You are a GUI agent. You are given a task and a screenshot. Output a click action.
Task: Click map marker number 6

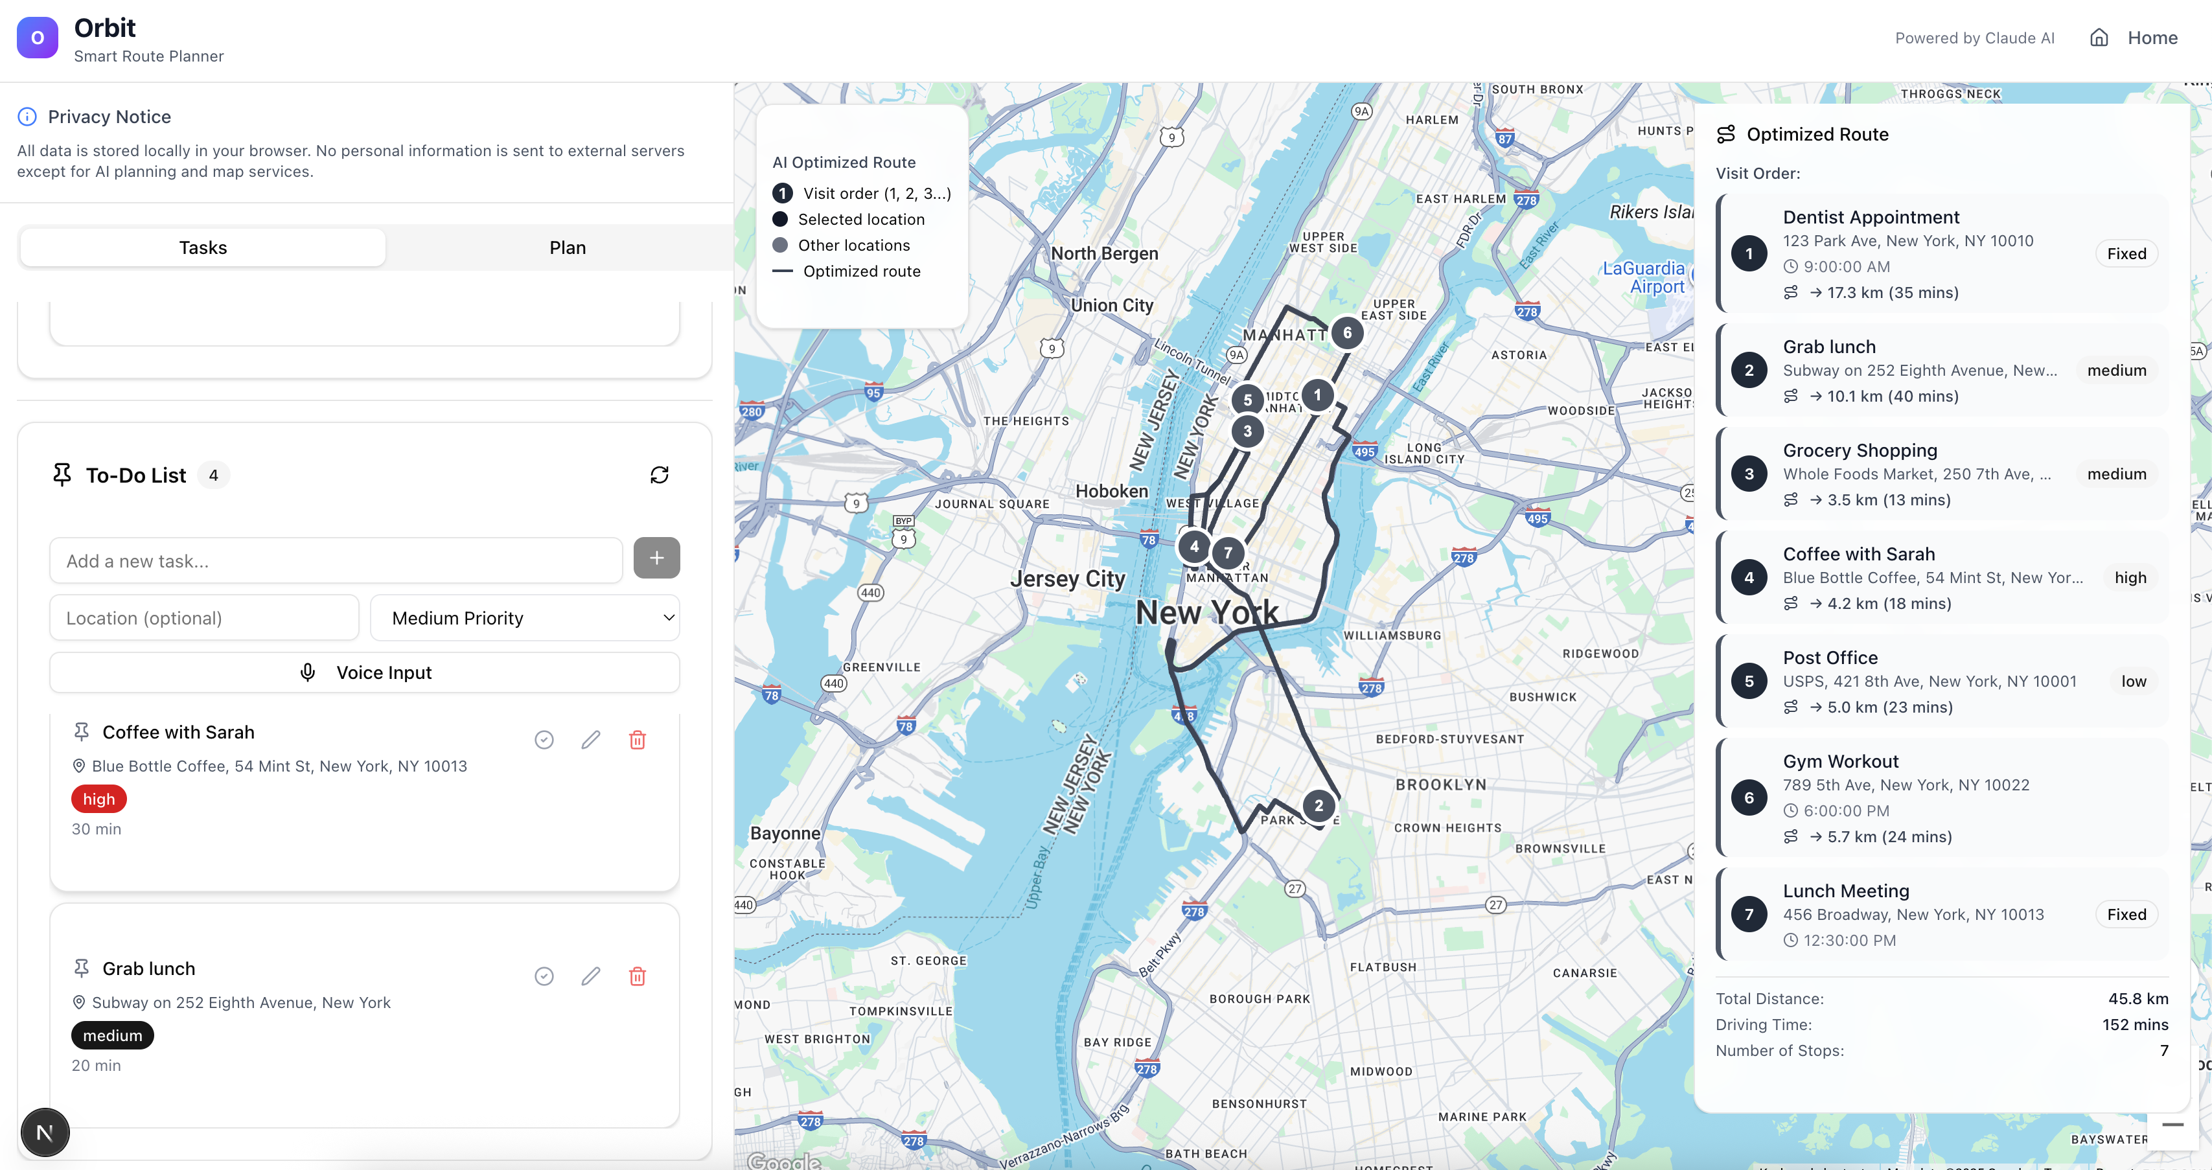pos(1346,333)
